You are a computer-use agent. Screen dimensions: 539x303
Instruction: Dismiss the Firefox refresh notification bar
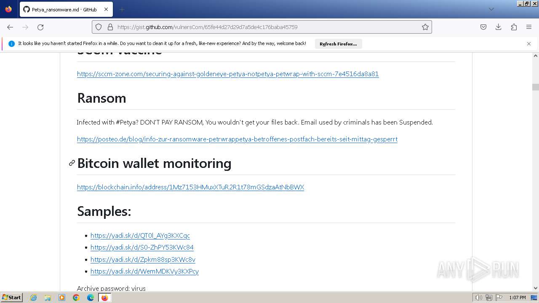click(x=529, y=44)
